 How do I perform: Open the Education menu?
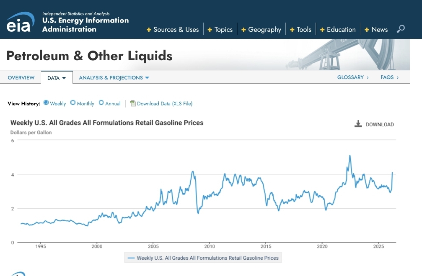pyautogui.click(x=341, y=30)
